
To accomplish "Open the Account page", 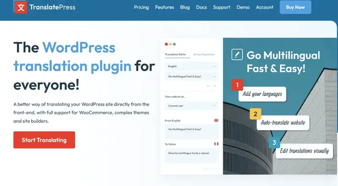I will (264, 7).
